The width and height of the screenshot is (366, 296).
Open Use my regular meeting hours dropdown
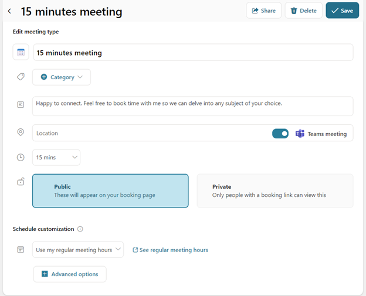[x=78, y=250]
